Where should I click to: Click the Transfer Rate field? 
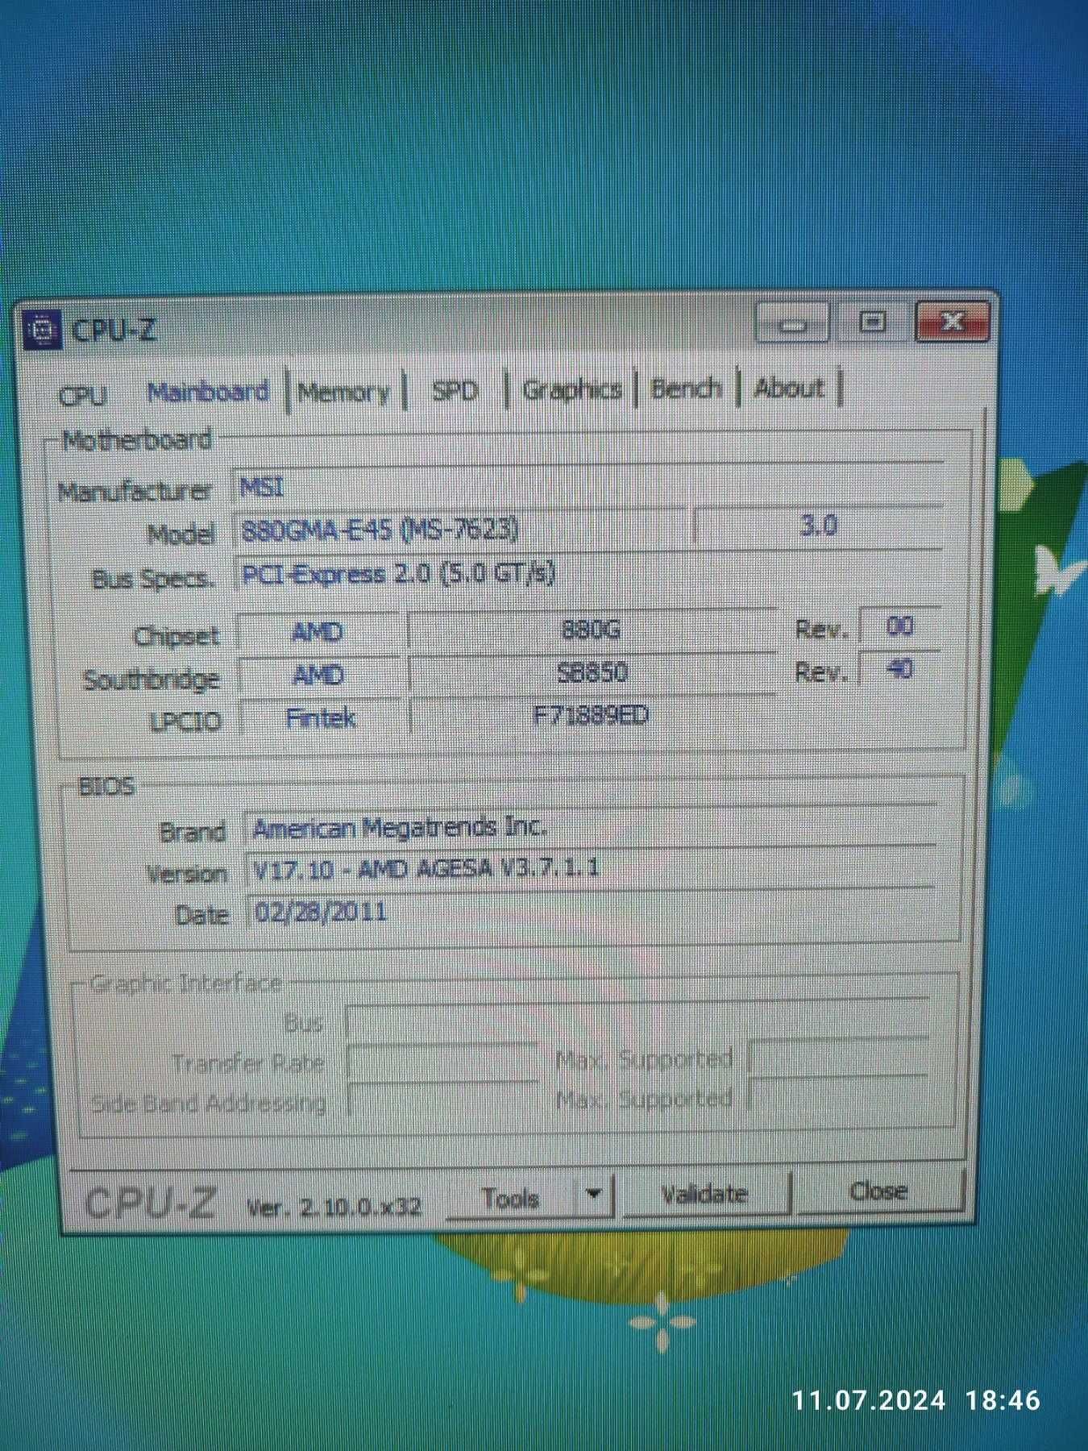442,1061
